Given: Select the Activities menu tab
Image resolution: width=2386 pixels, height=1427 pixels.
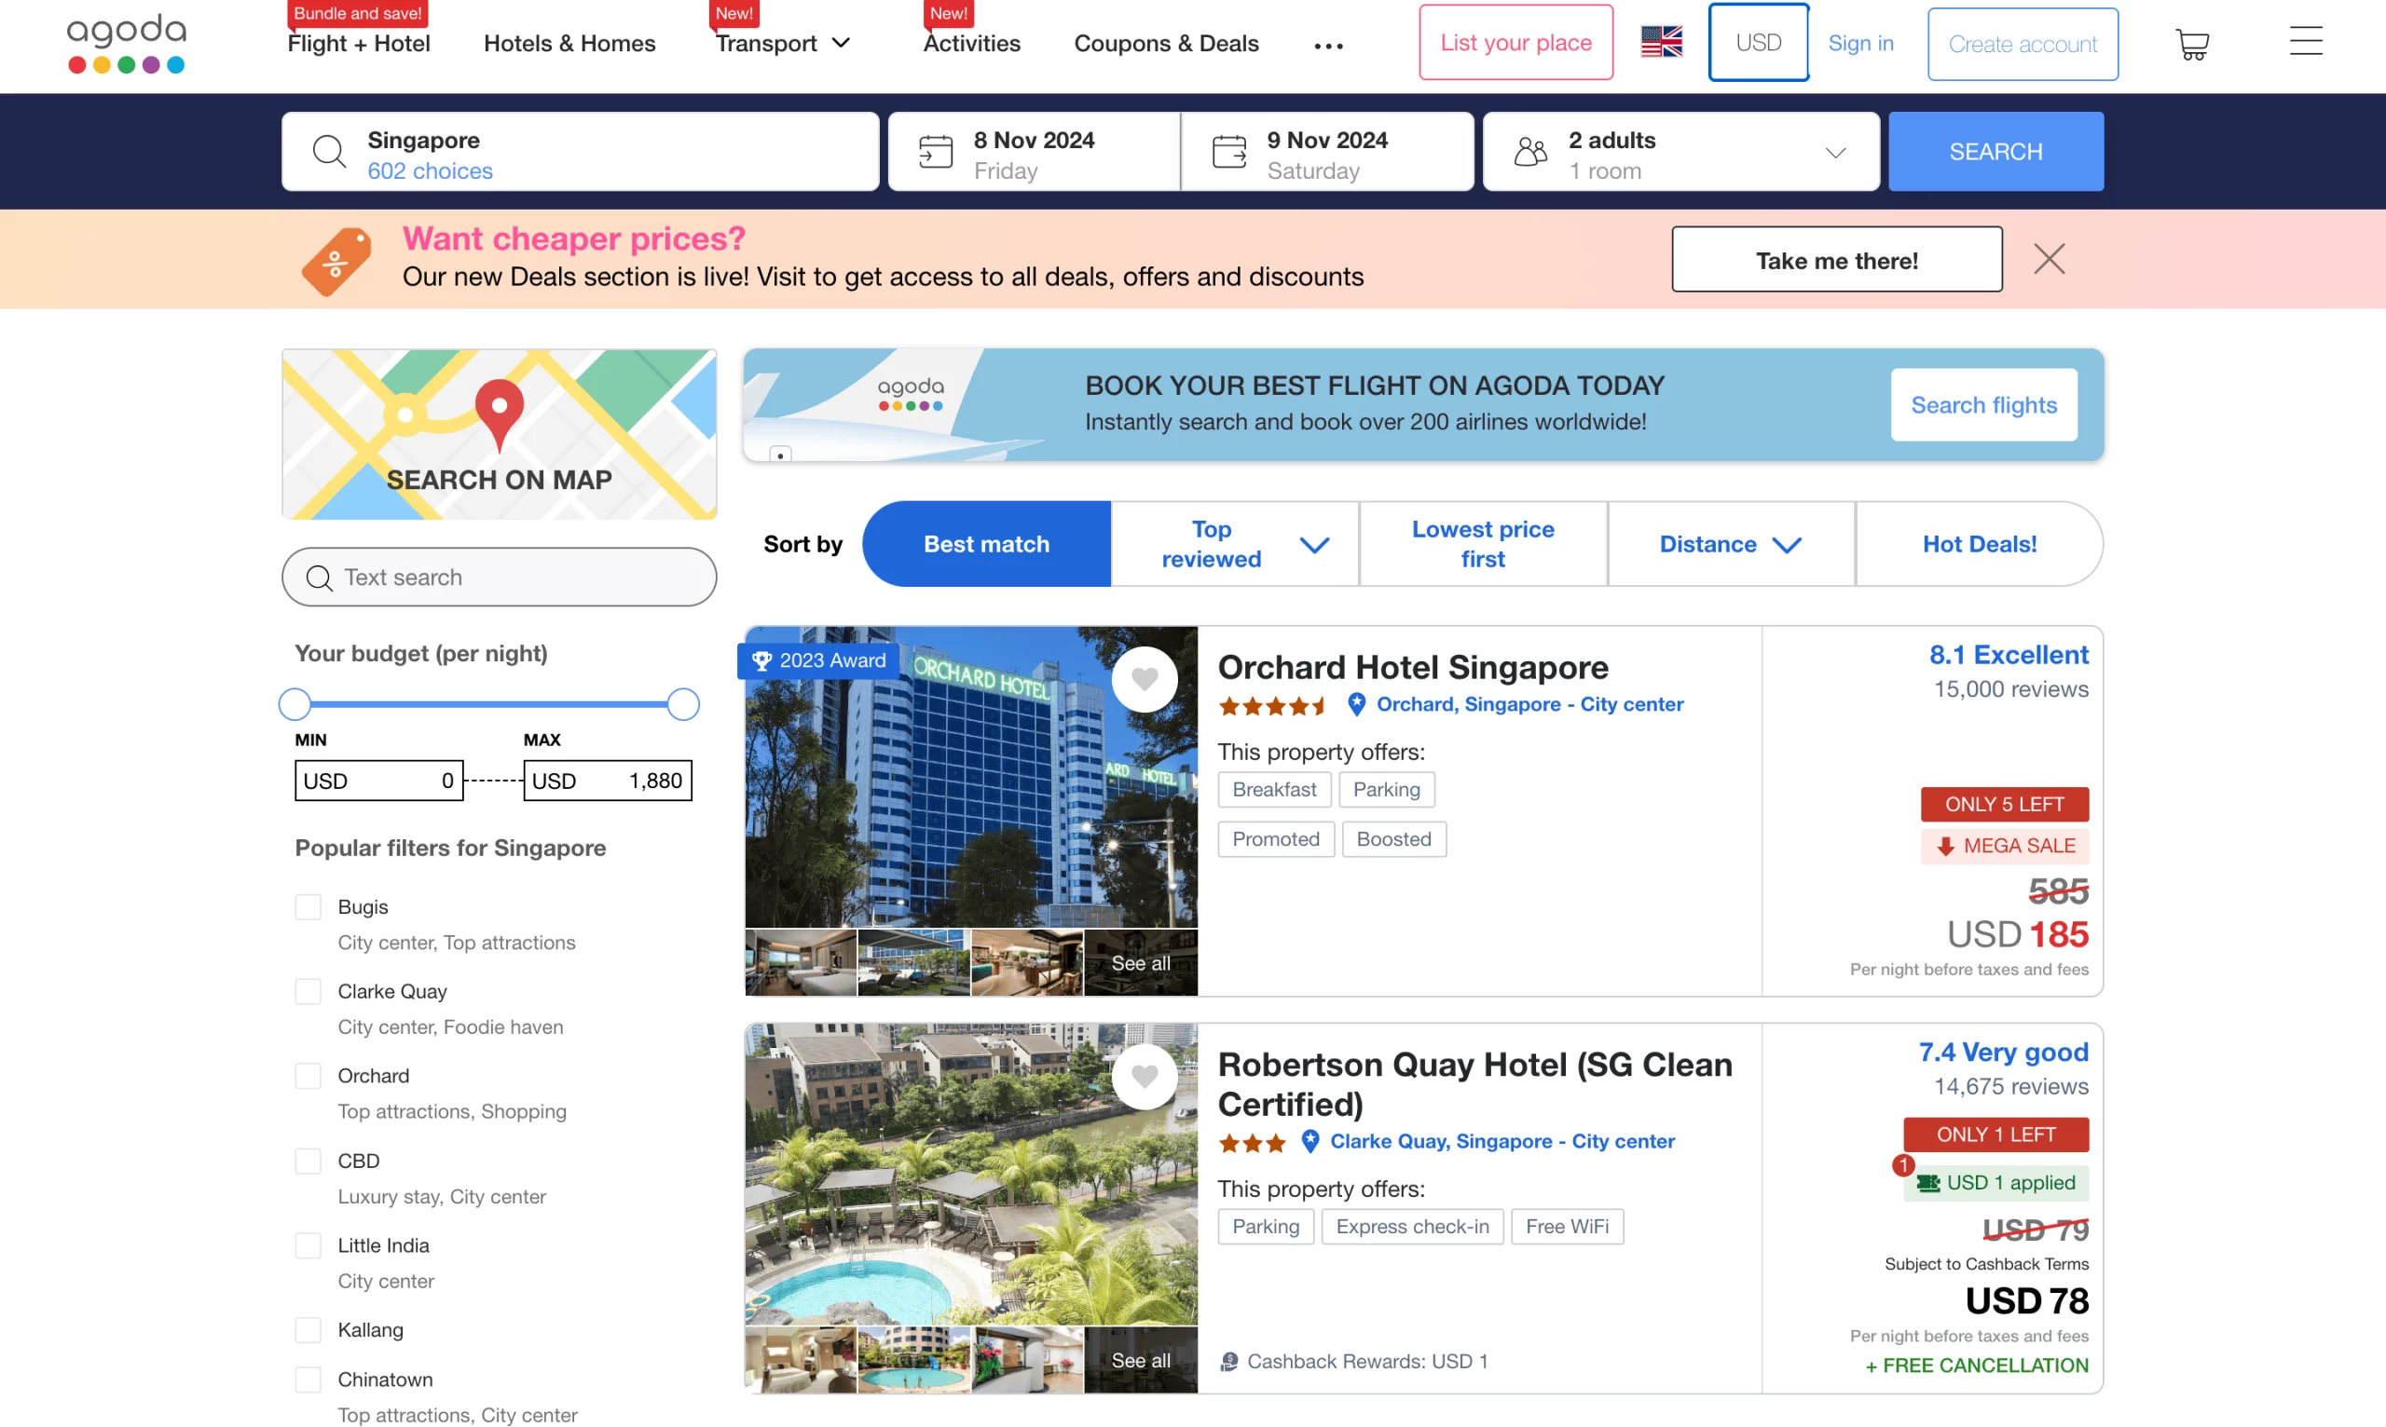Looking at the screenshot, I should pyautogui.click(x=972, y=41).
